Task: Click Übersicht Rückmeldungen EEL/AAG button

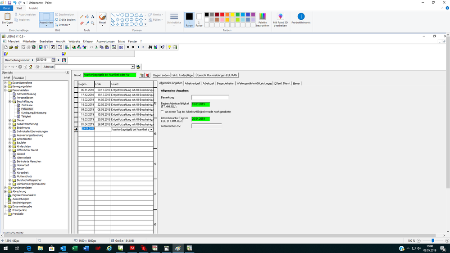Action: 216,75
